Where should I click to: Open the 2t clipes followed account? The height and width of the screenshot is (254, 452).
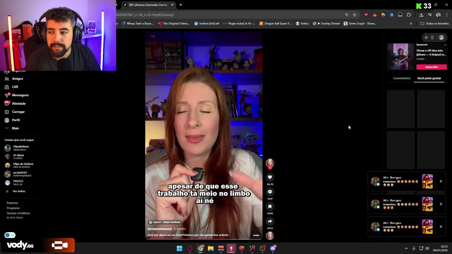(x=14, y=157)
